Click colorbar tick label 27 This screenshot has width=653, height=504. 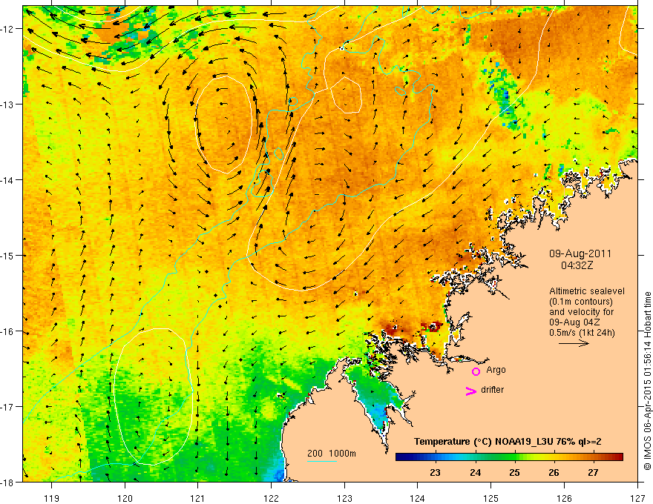coord(593,473)
